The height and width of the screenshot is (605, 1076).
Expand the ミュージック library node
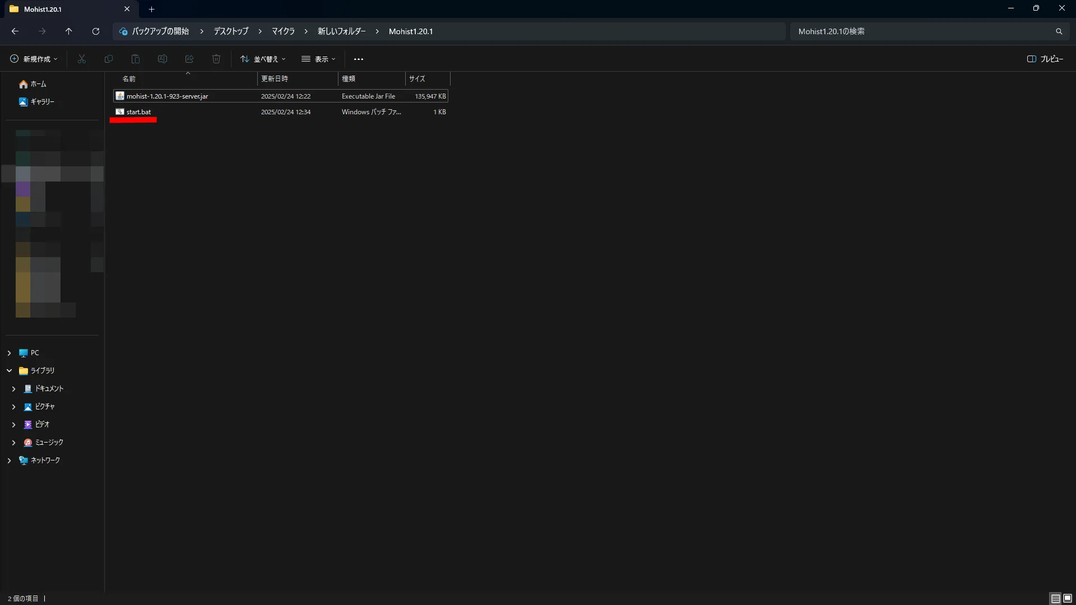coord(13,443)
